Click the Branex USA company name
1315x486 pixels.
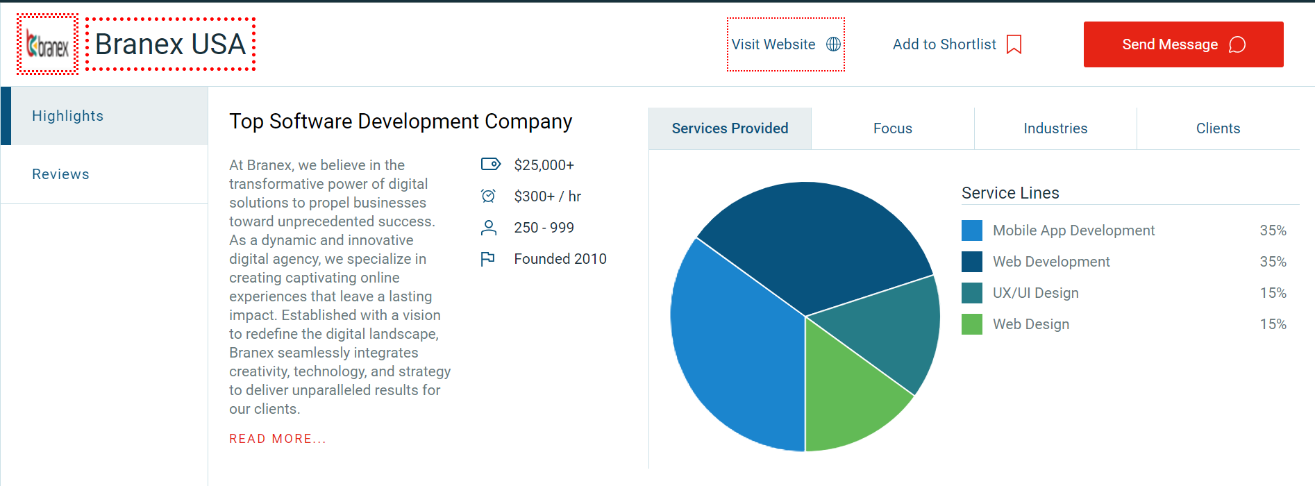(x=170, y=44)
